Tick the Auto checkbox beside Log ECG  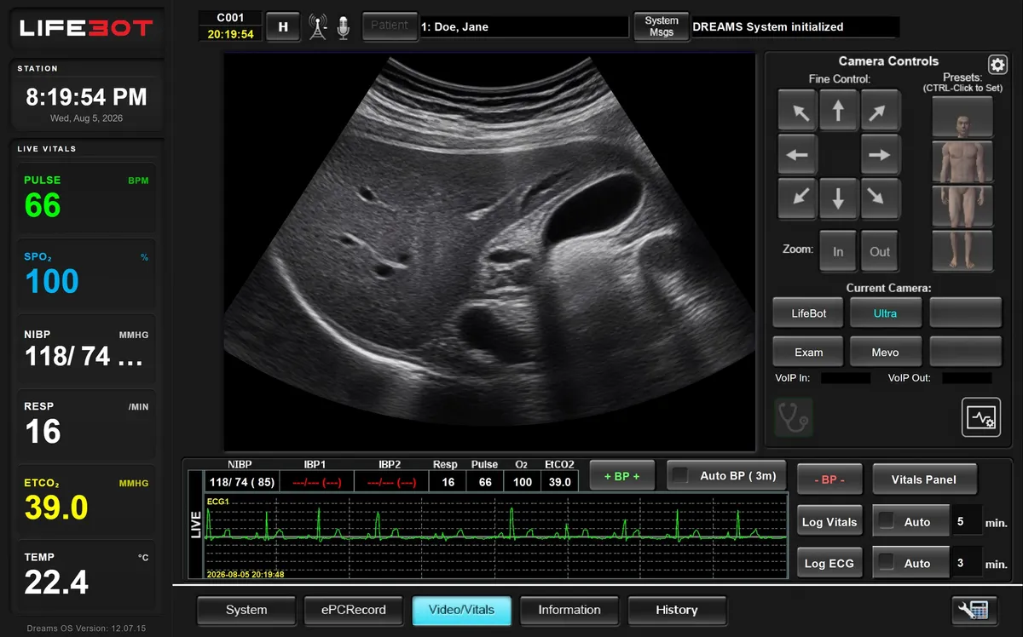[x=887, y=563]
